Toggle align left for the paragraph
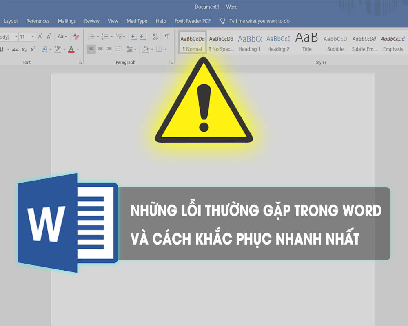Screen dimensions: 408x326 tap(91, 49)
